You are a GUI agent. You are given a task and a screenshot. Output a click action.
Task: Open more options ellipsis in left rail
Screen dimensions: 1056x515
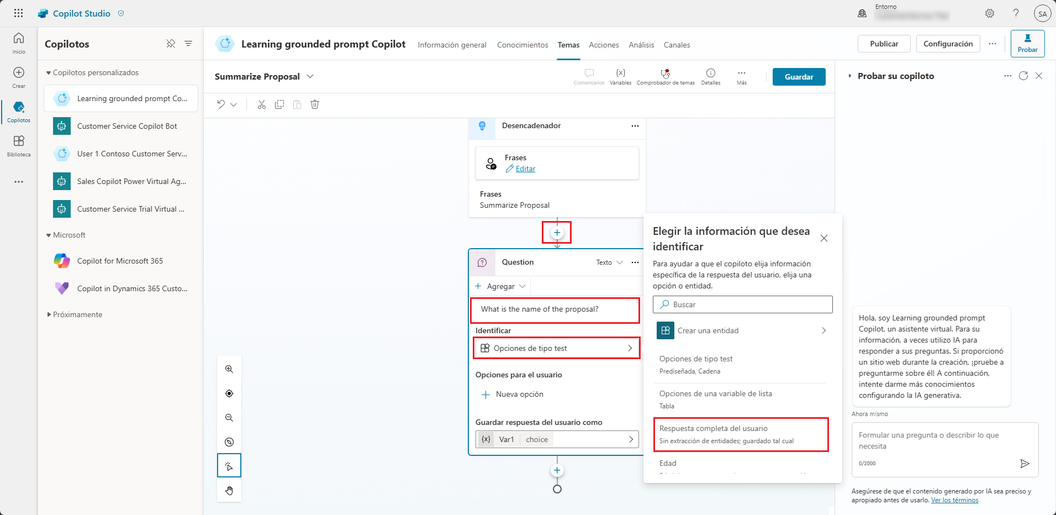(x=19, y=182)
